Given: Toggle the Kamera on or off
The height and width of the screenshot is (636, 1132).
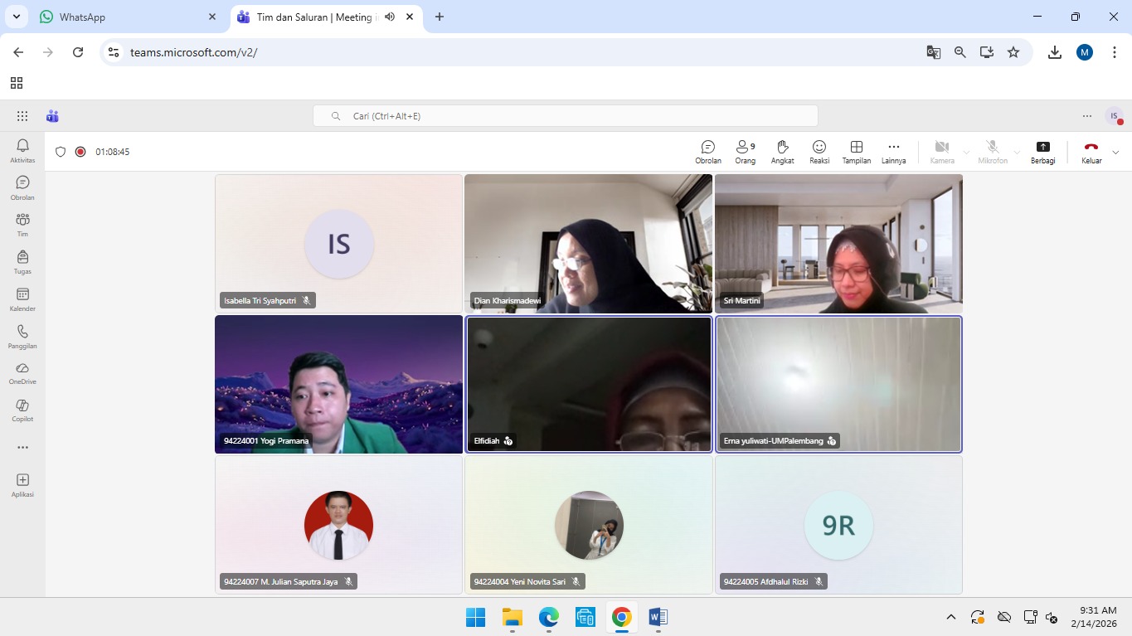Looking at the screenshot, I should coord(941,151).
